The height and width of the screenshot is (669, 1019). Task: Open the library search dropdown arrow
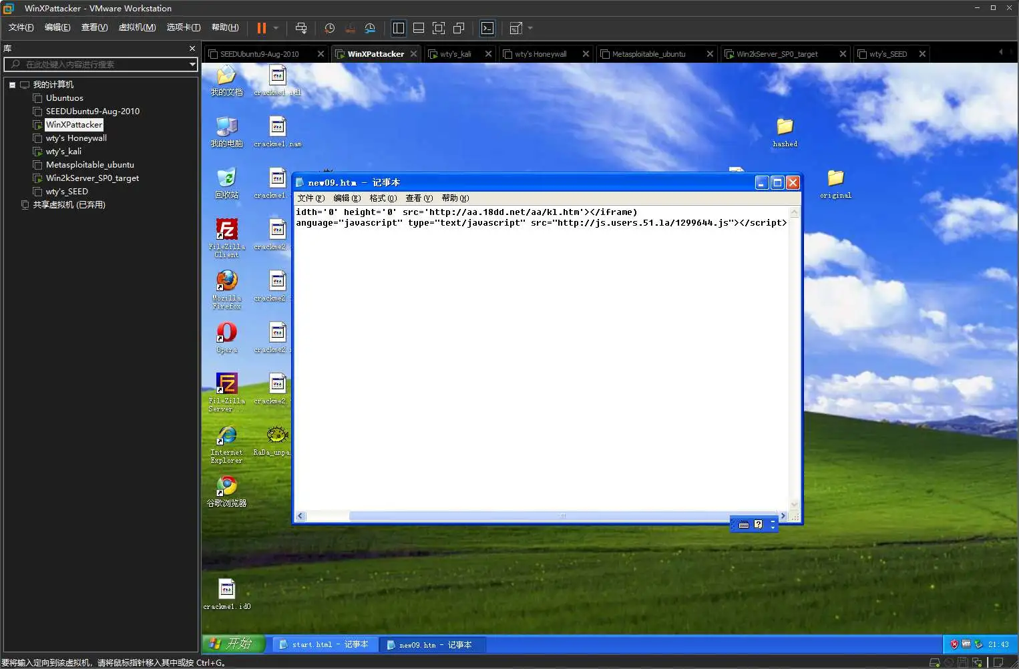(x=192, y=64)
